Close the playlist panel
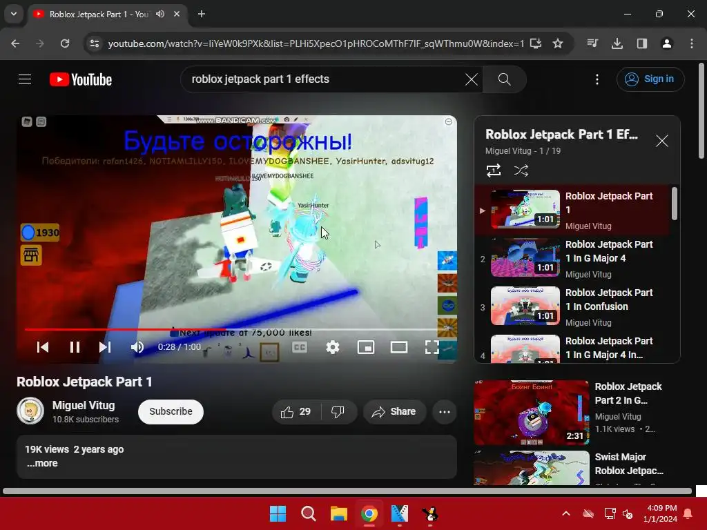The height and width of the screenshot is (530, 707). (x=662, y=141)
